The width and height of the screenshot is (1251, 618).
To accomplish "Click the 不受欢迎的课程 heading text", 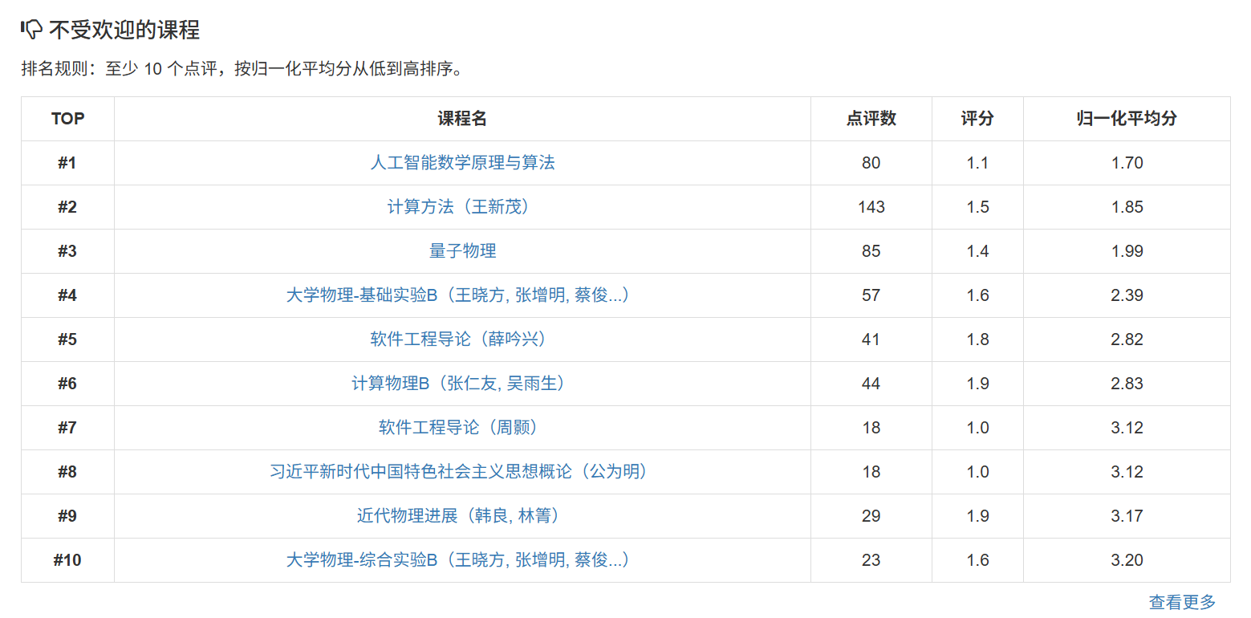I will [124, 30].
